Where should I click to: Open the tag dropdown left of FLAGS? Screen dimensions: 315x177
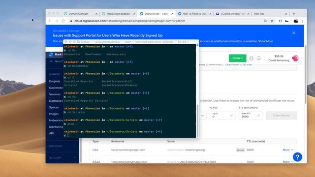(x=202, y=116)
